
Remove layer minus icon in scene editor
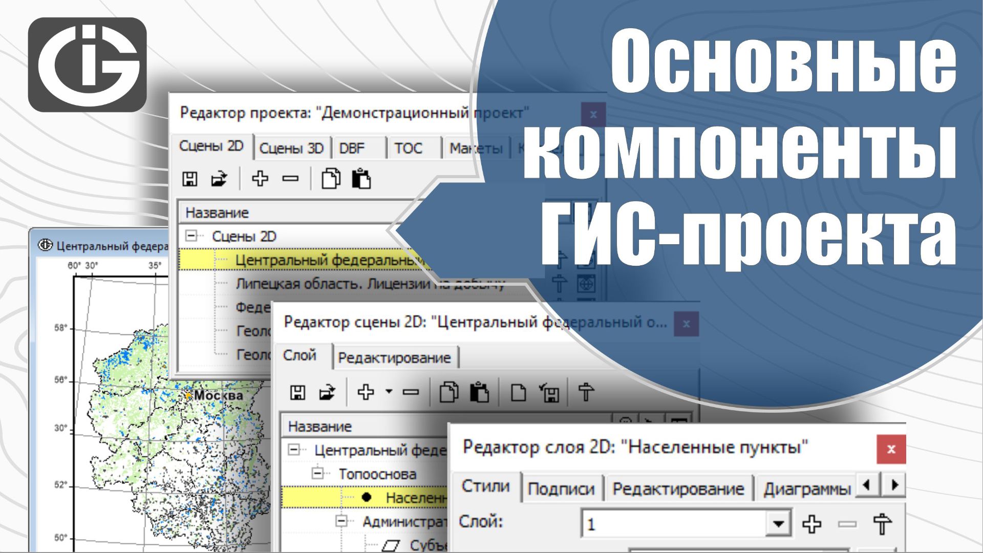(x=411, y=393)
